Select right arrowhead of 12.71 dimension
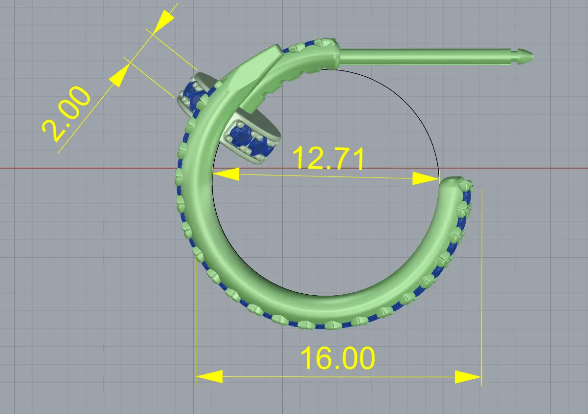Image resolution: width=588 pixels, height=414 pixels. pyautogui.click(x=426, y=178)
